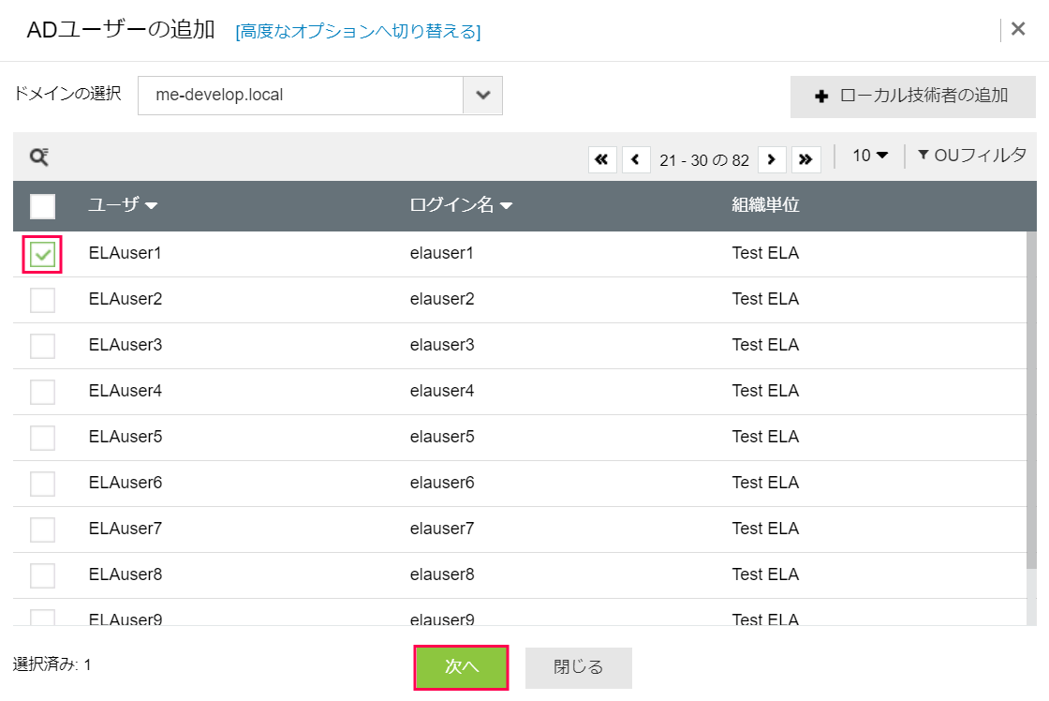Click the search users magnifier icon
Viewport: 1049px width, 701px height.
click(x=39, y=157)
